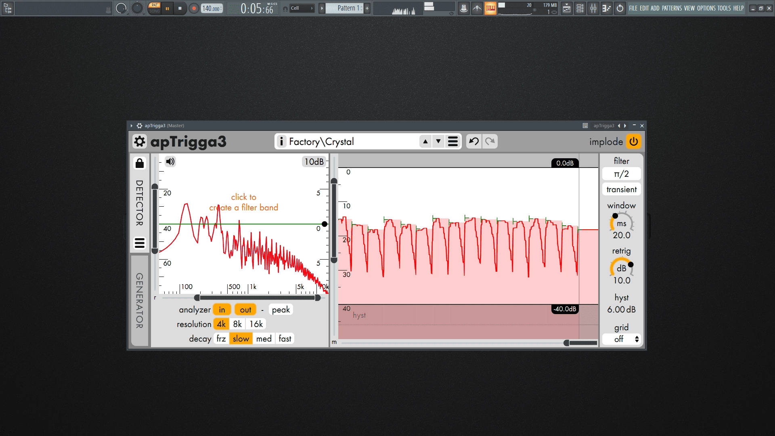The width and height of the screenshot is (775, 436).
Task: Click the -40.0dB threshold handle
Action: 565,309
